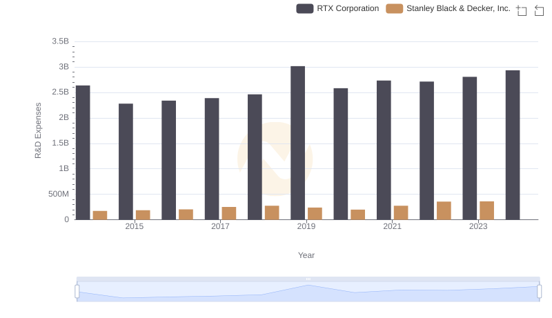Click the Year axis title
The width and height of the screenshot is (552, 318).
(x=306, y=255)
